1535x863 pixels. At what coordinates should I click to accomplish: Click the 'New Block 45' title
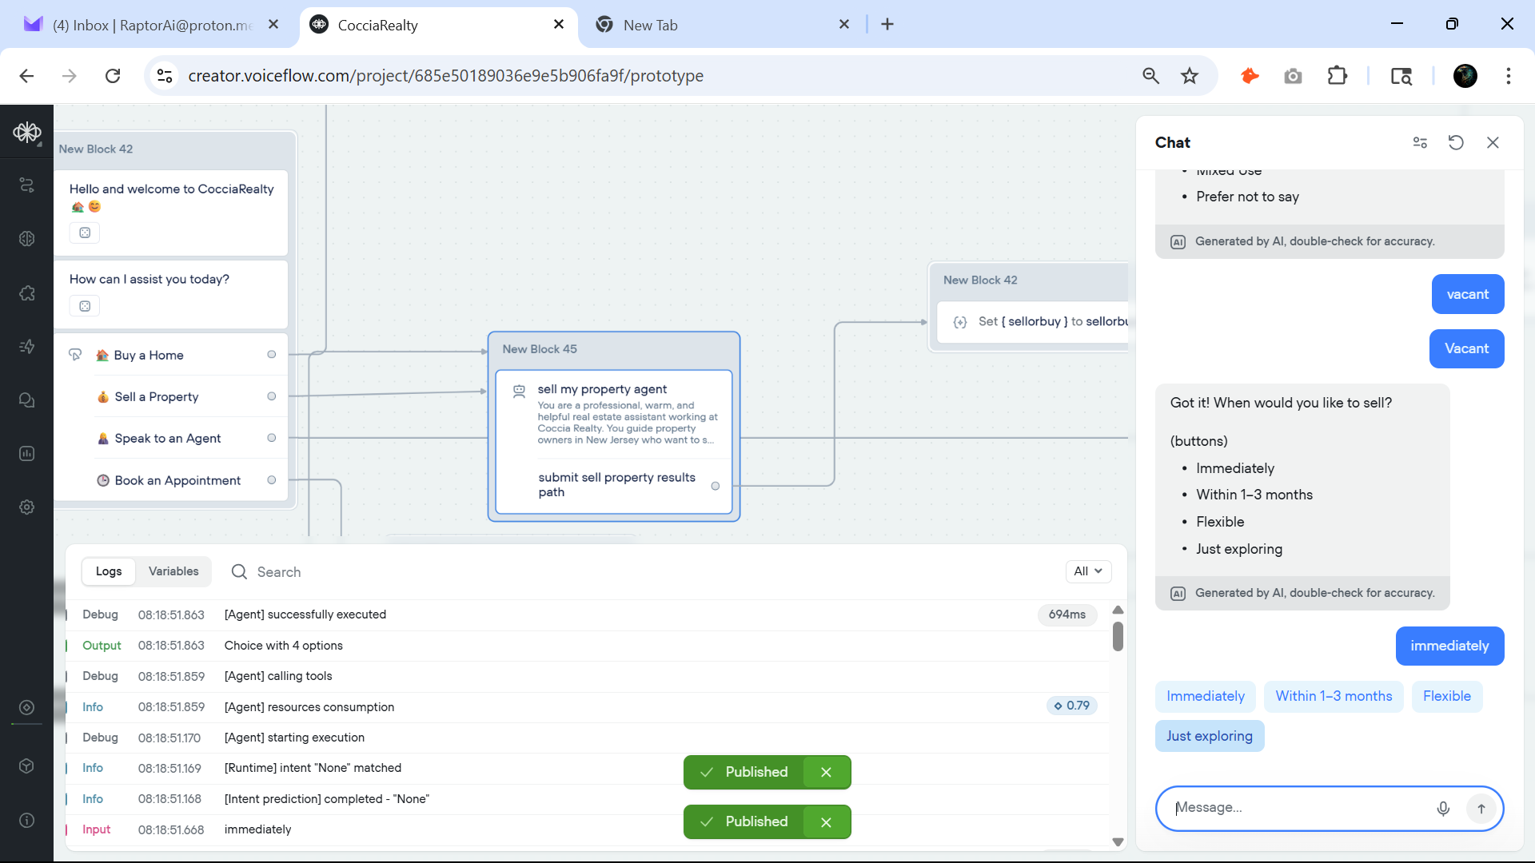(x=540, y=349)
